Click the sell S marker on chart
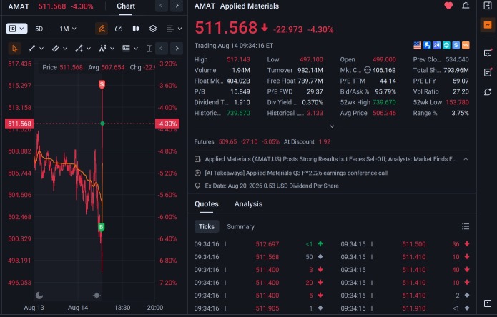This screenshot has width=497, height=317. pyautogui.click(x=102, y=84)
